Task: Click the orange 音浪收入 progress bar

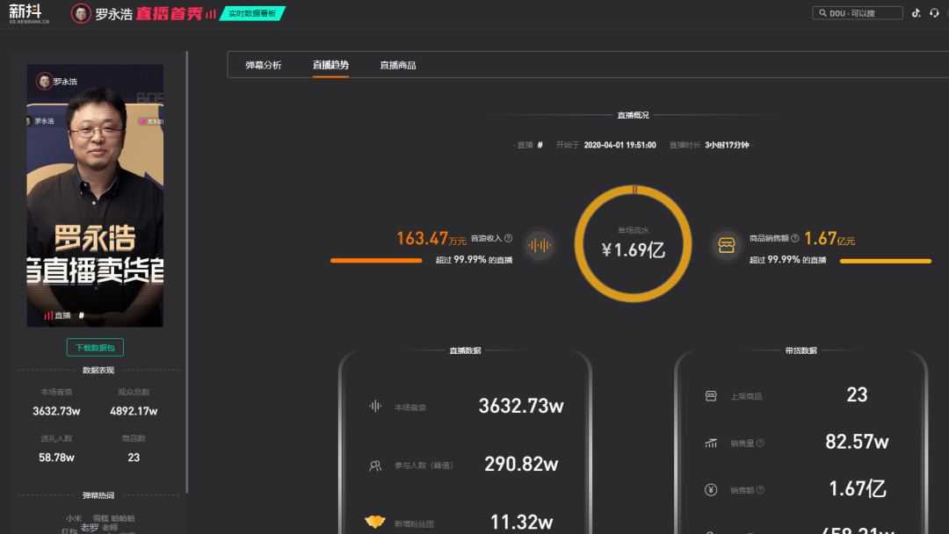Action: (x=376, y=261)
